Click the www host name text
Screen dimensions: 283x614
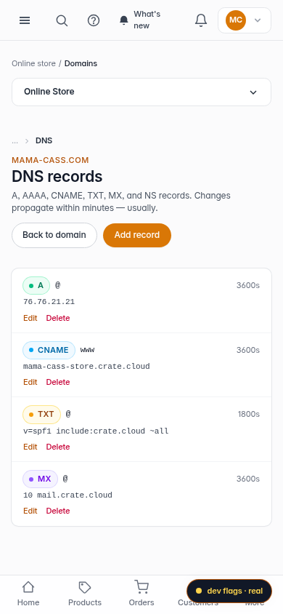pyautogui.click(x=87, y=350)
